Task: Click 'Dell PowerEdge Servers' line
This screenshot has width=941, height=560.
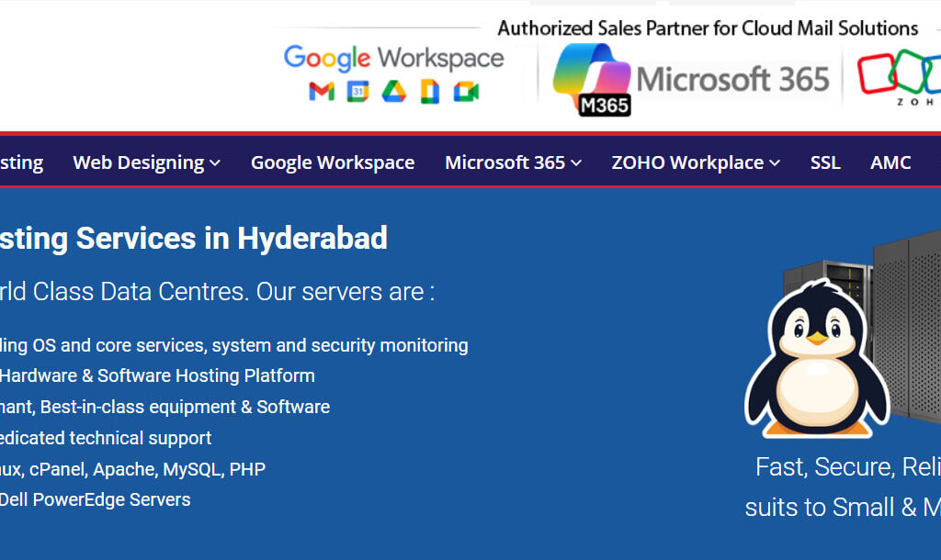Action: (96, 500)
